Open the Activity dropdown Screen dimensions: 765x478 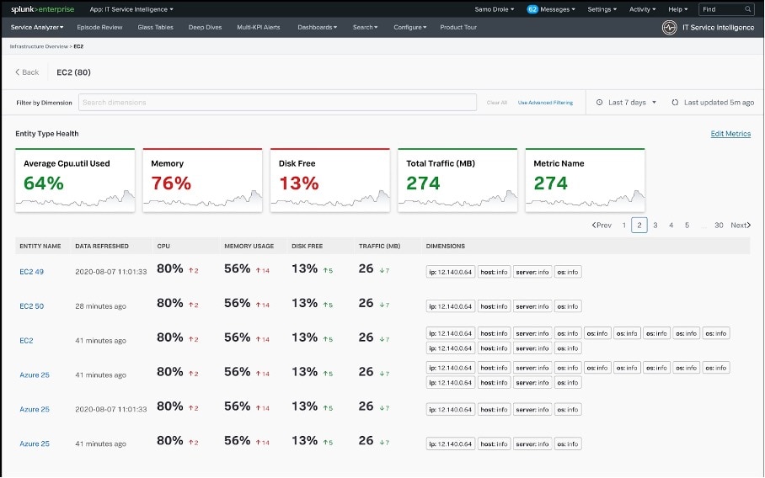click(642, 9)
